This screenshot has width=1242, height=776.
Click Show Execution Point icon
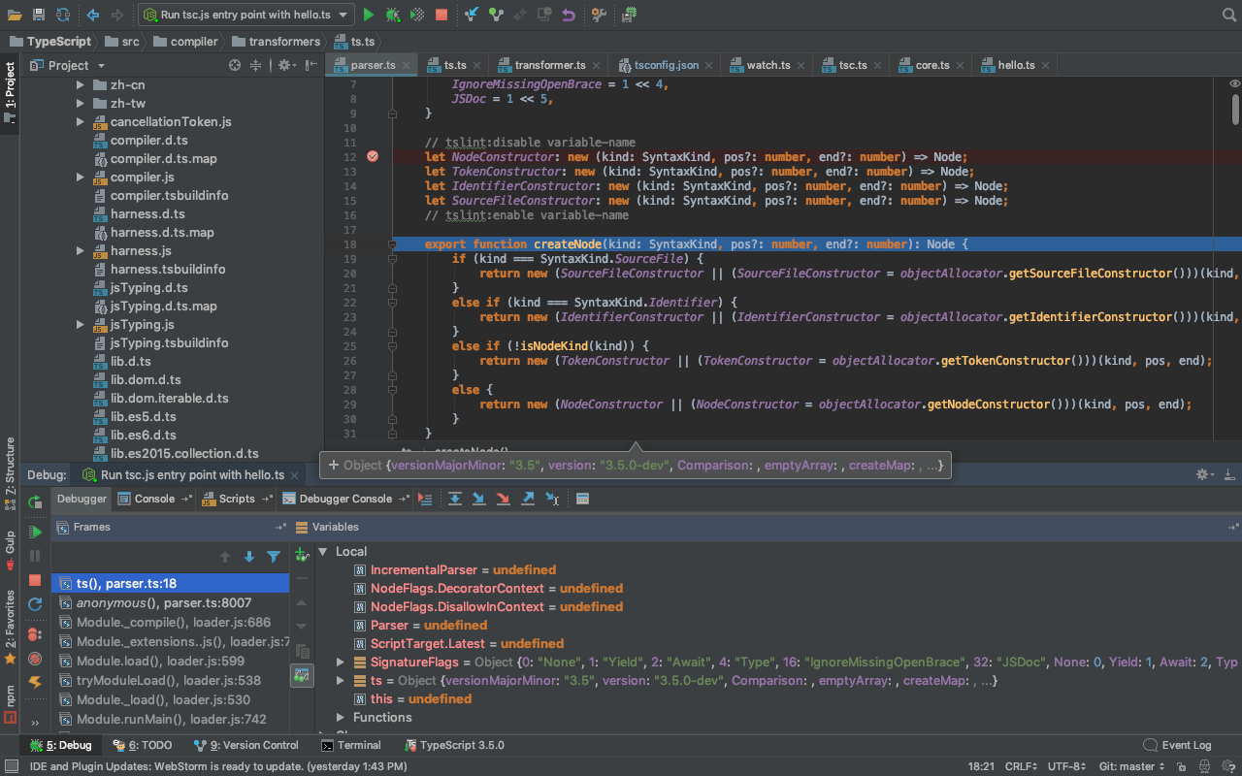click(x=425, y=499)
